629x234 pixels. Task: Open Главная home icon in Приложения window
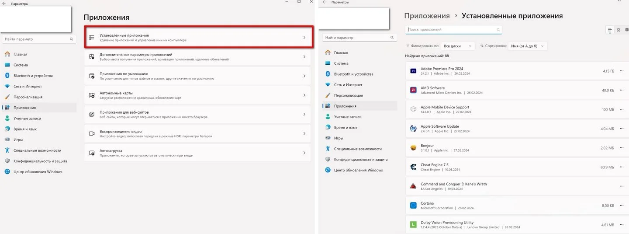[x=7, y=54]
